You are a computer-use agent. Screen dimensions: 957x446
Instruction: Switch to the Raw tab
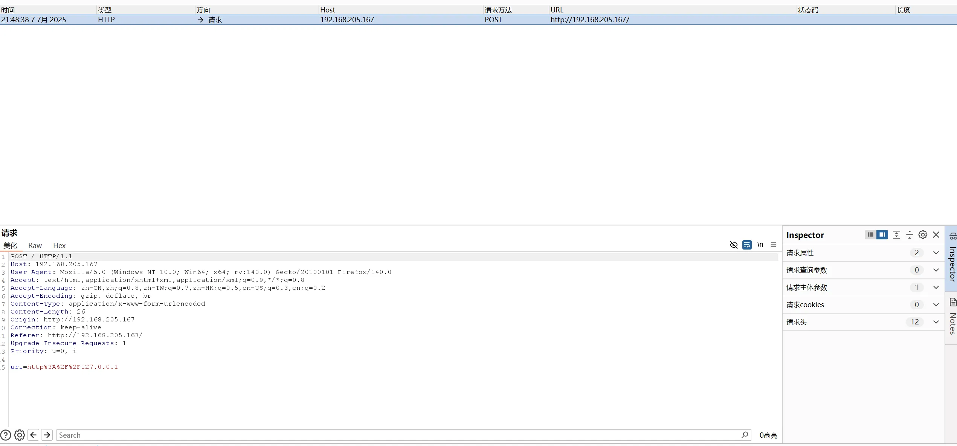(35, 246)
